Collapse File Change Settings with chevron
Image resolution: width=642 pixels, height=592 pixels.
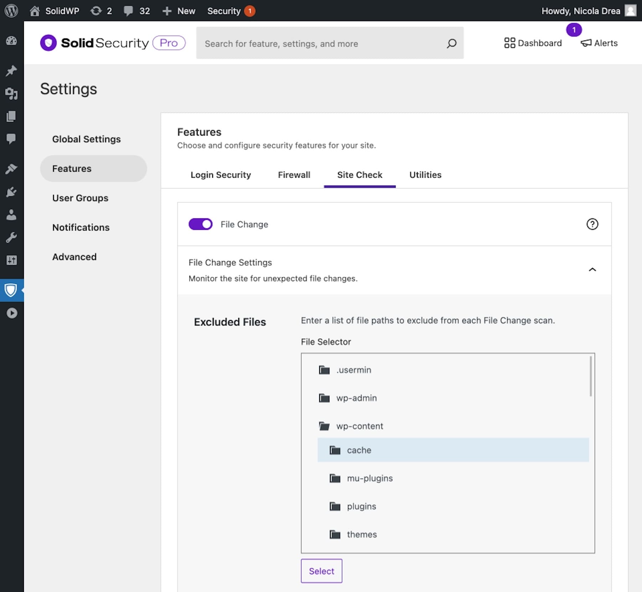pos(592,269)
